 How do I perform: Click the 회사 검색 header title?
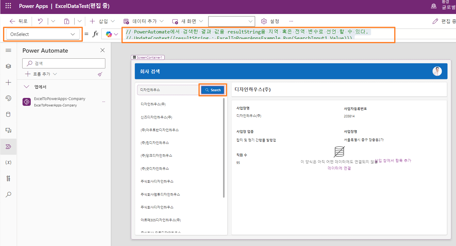(150, 71)
